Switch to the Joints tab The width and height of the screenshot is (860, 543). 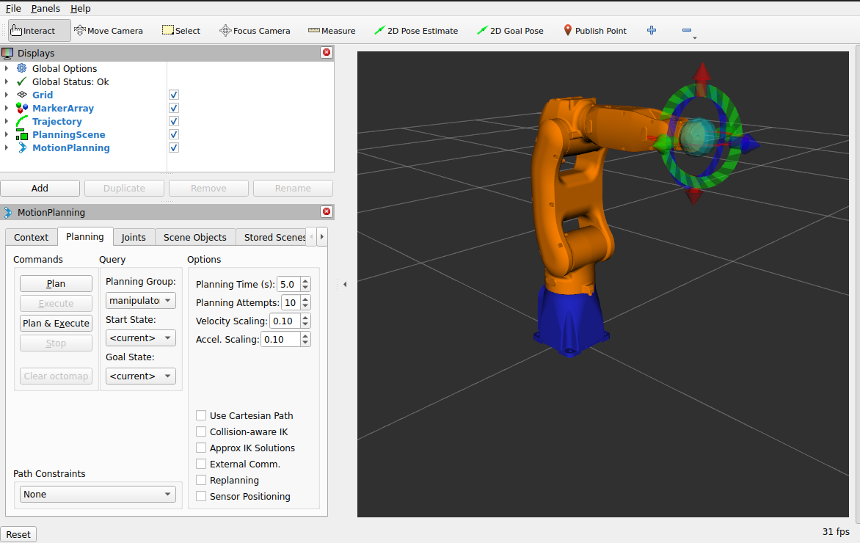point(134,237)
